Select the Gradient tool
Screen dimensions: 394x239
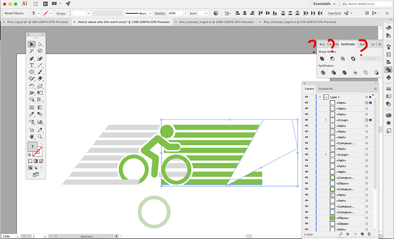[40, 107]
